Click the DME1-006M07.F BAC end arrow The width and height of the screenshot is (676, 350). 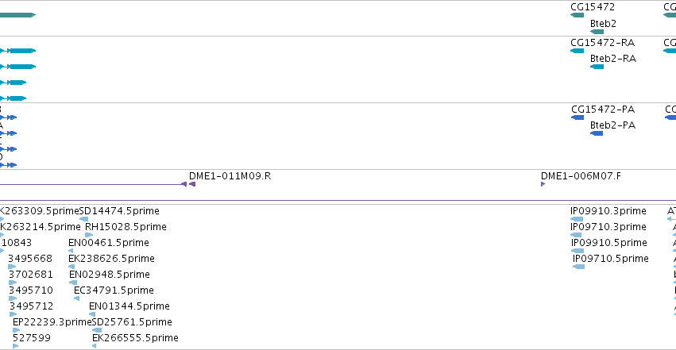point(543,184)
